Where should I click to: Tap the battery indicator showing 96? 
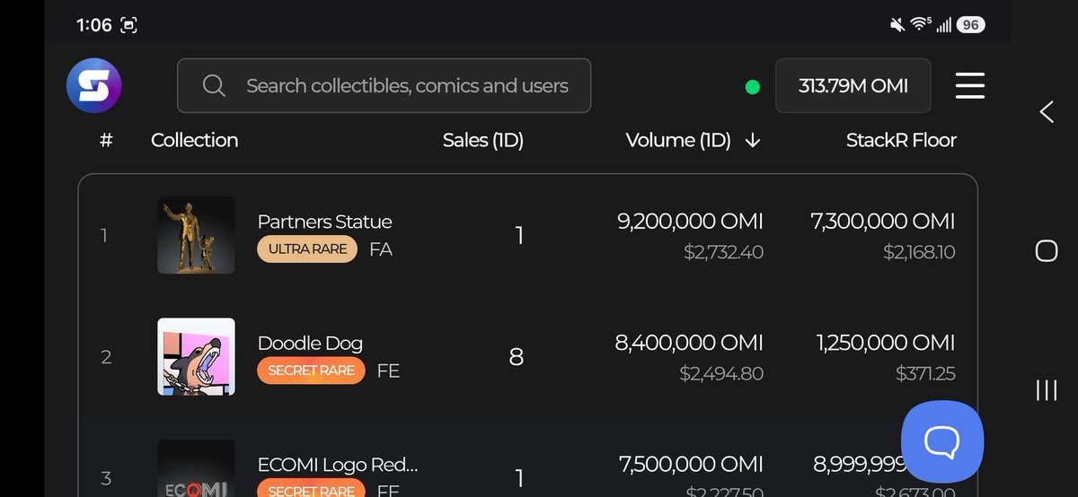[x=970, y=25]
